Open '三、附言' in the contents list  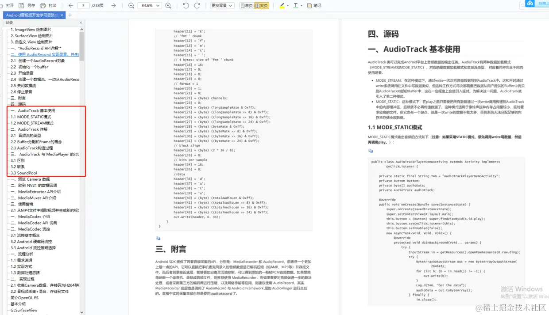click(x=18, y=98)
